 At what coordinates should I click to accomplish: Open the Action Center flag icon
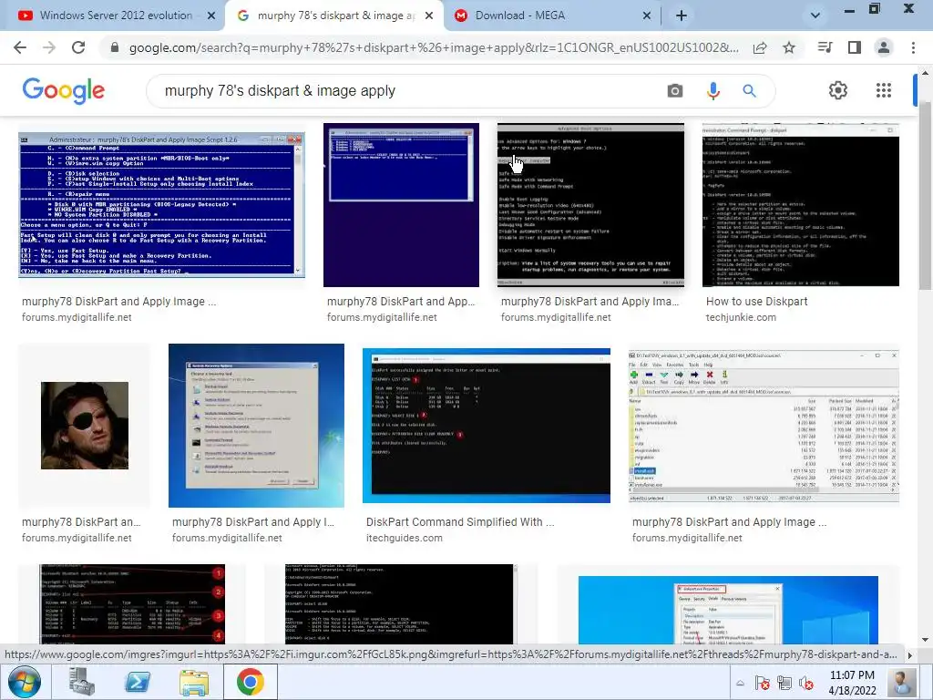coord(763,683)
